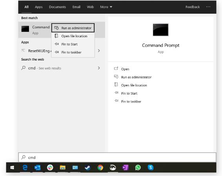
Task: Open File Explorer from the taskbar
Action: pyautogui.click(x=63, y=167)
